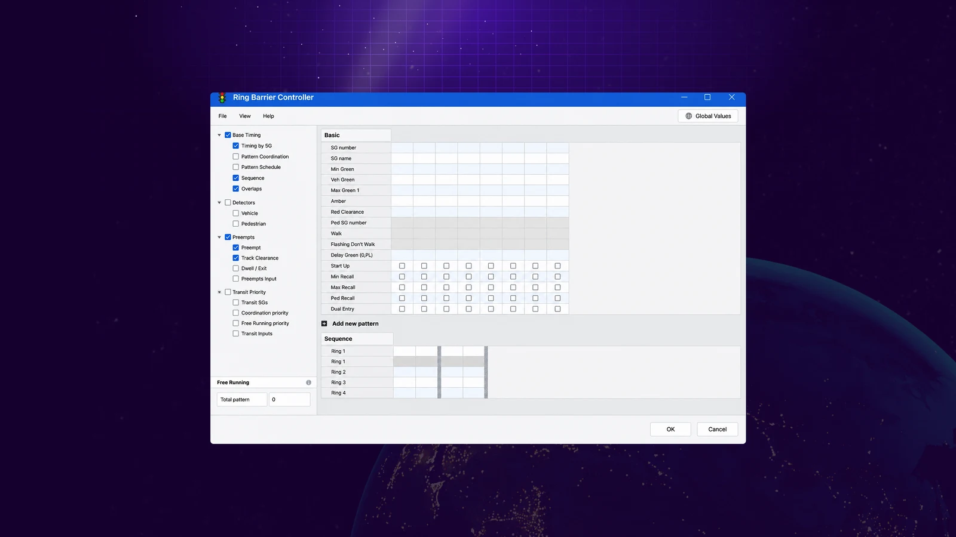Click the Ring 3 row label
This screenshot has width=956, height=537.
tap(338, 382)
